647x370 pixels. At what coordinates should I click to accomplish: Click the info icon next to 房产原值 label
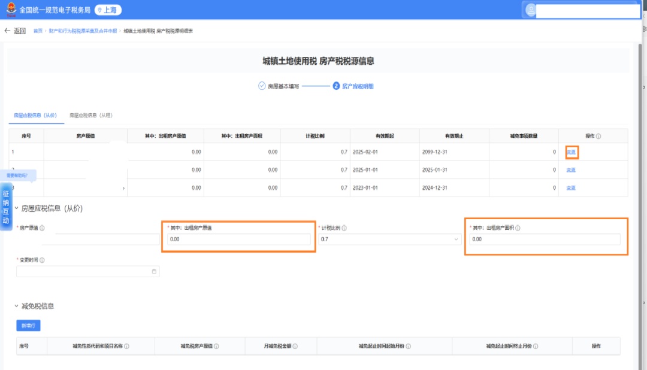pos(42,228)
